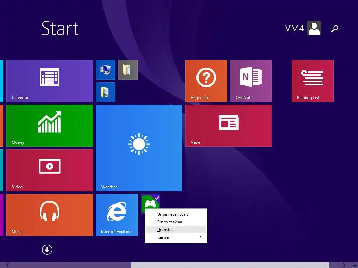Open the This PC computer monitor tile
The height and width of the screenshot is (268, 358).
(x=106, y=70)
